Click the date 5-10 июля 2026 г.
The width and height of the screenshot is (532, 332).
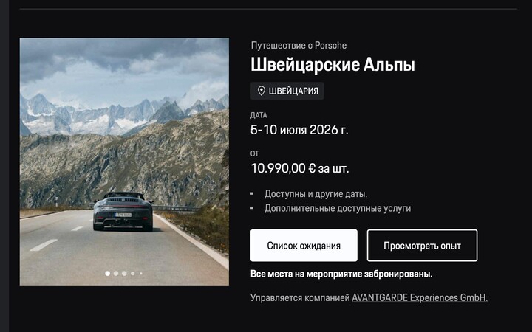299,130
